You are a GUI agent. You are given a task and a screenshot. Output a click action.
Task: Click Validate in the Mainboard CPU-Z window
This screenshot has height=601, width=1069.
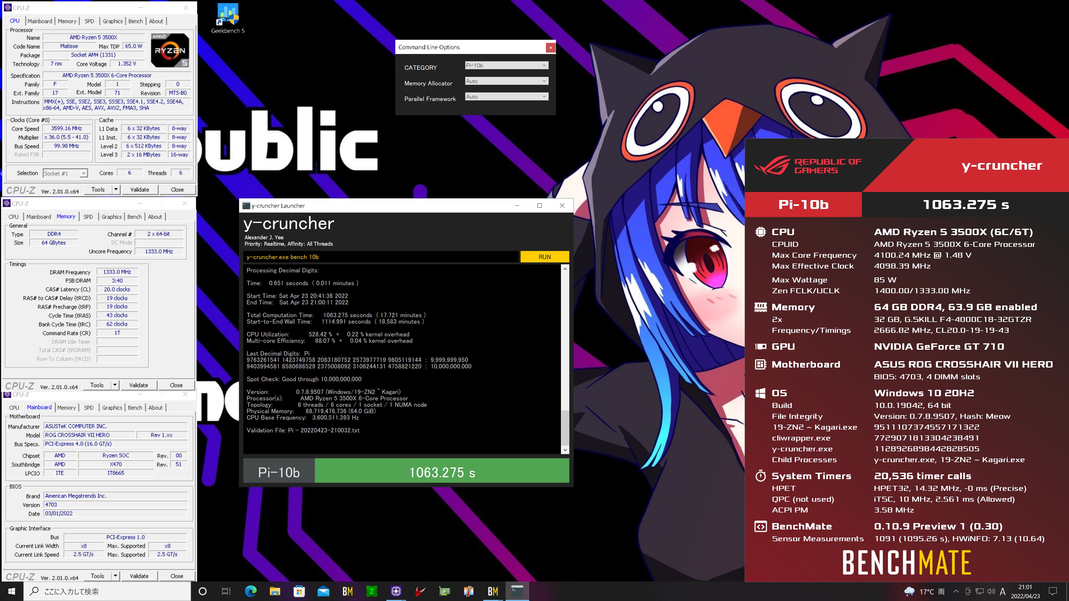[x=139, y=576]
